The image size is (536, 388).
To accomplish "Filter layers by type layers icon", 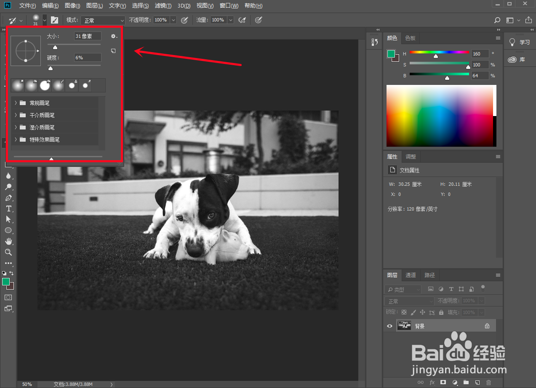I will coord(451,289).
